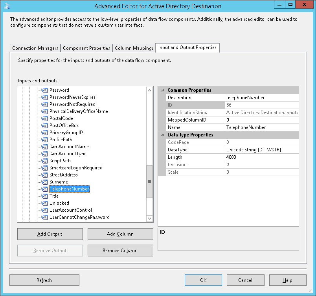Click the column icon beside SamAccountType
This screenshot has height=296, width=316.
pos(44,154)
